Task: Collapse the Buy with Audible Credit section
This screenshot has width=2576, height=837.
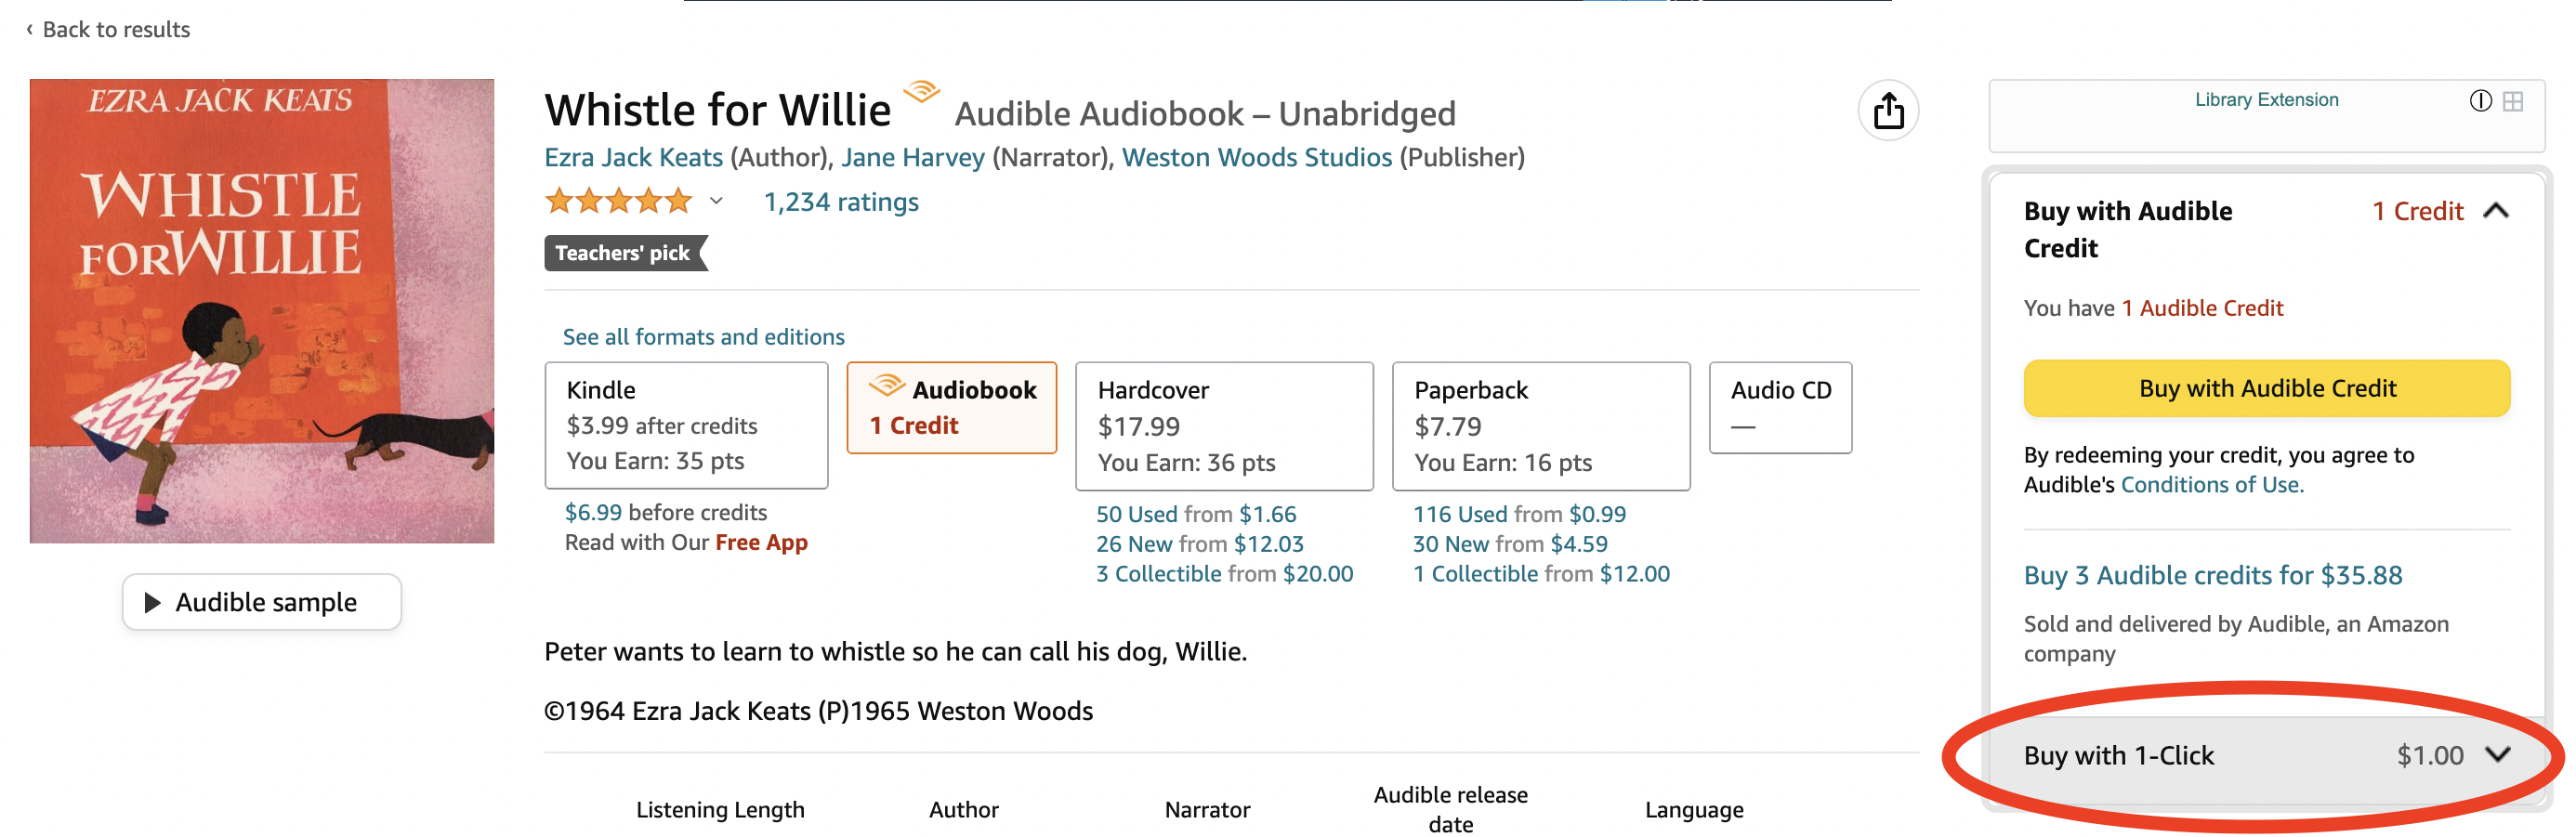Action: tap(2495, 211)
